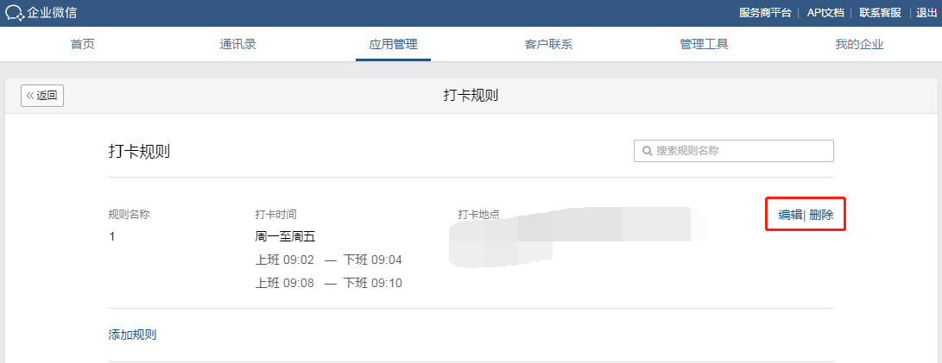Go to the 客户联系 tab
This screenshot has height=363, width=942.
coord(548,45)
